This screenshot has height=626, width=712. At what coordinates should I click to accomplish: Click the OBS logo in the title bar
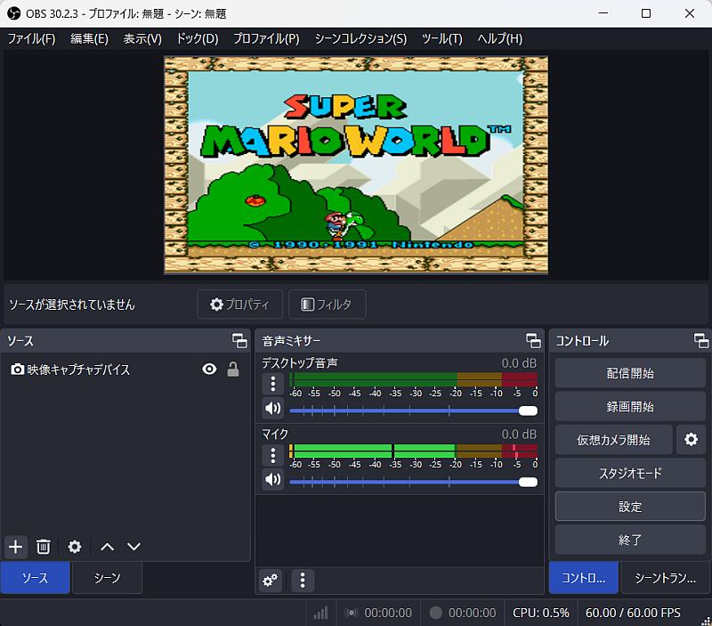tap(13, 13)
